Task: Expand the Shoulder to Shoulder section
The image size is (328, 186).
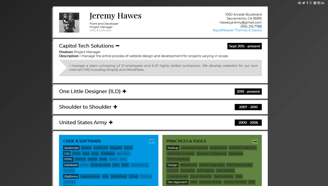Action: coord(115,107)
